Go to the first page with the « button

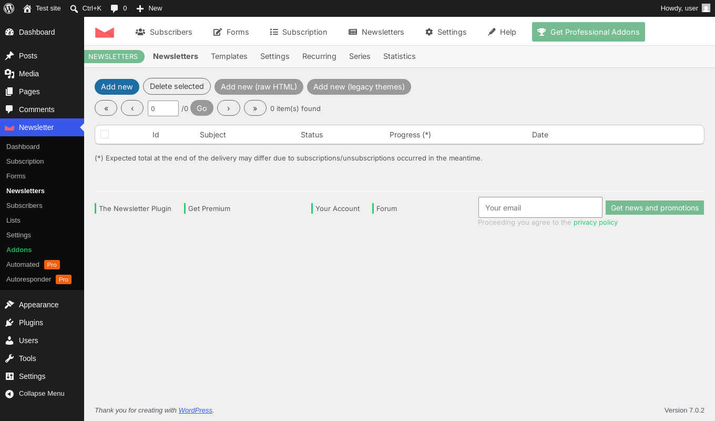(x=106, y=108)
